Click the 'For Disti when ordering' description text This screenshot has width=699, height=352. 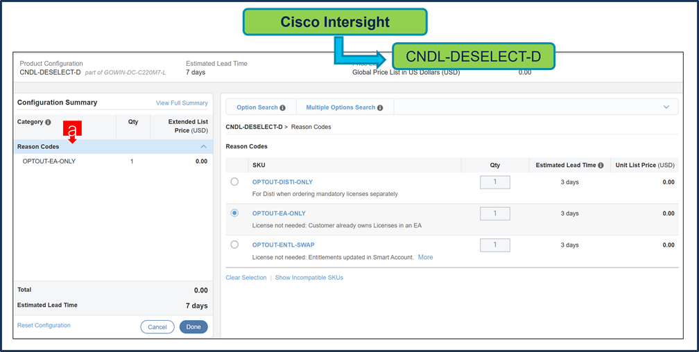[325, 194]
